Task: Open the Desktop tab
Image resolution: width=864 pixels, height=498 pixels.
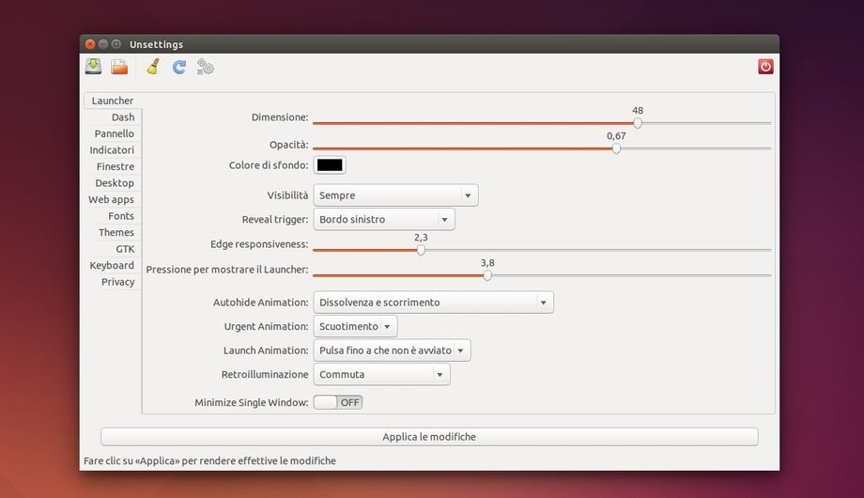Action: 114,183
